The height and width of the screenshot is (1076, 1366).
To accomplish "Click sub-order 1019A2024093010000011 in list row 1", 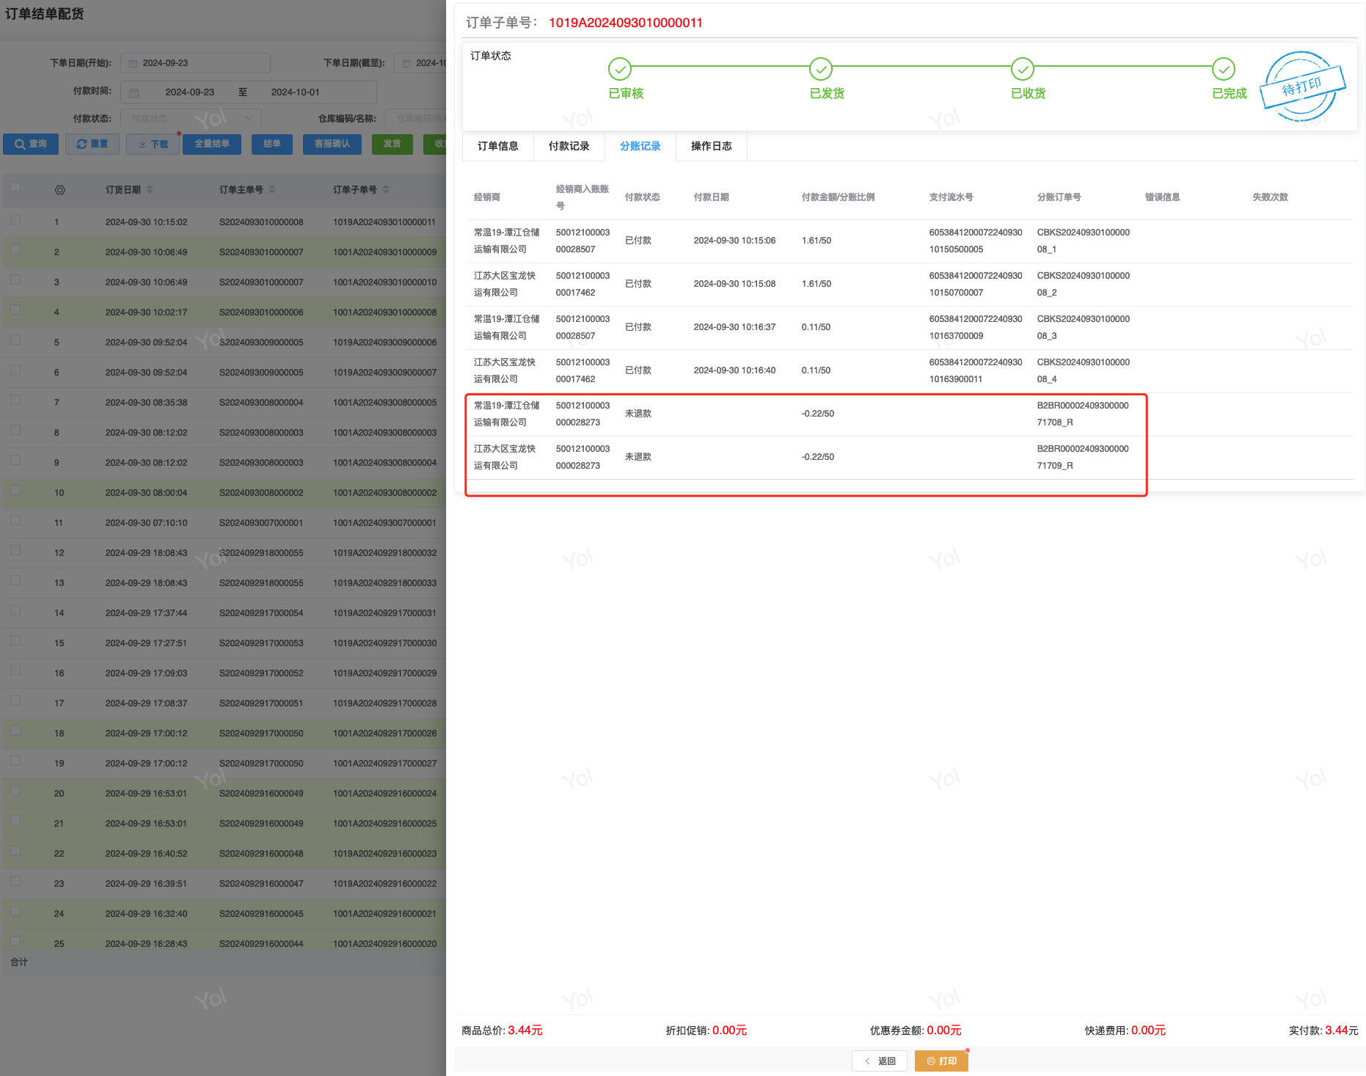I will click(384, 222).
